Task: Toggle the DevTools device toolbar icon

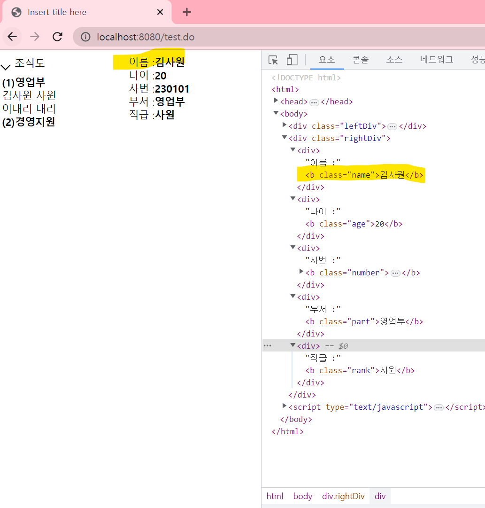Action: tap(292, 60)
